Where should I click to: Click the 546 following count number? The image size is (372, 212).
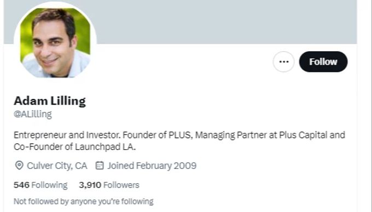(x=21, y=185)
